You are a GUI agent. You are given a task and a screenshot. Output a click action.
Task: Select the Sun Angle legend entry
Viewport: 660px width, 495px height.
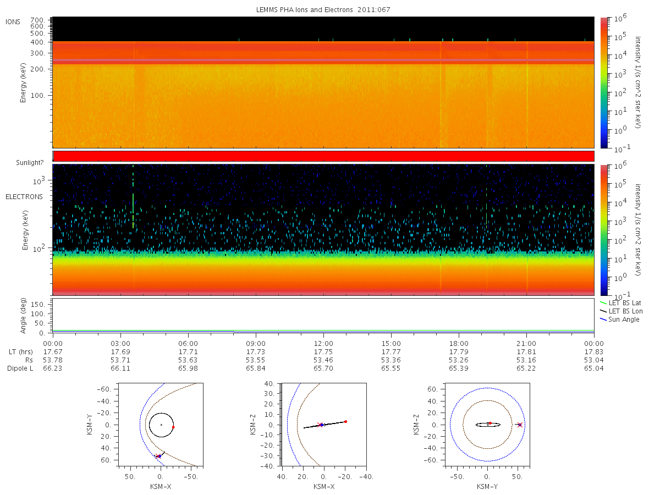point(620,320)
